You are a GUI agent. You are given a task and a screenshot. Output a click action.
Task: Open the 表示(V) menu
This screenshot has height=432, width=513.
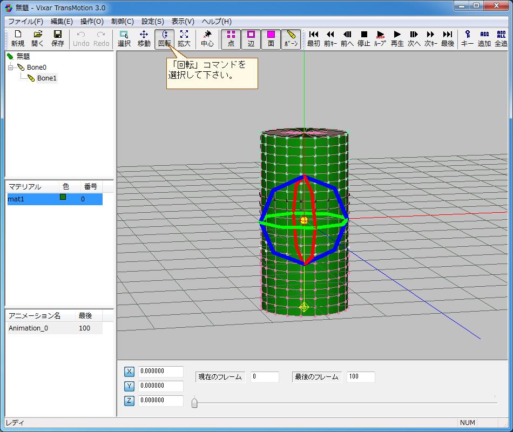(183, 22)
